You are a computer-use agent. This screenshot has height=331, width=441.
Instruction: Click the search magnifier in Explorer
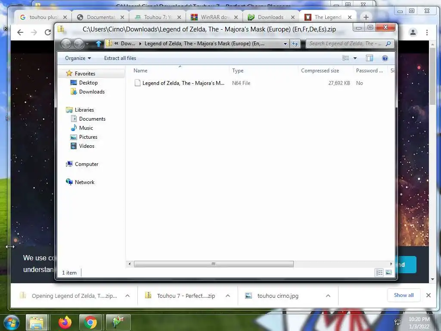(388, 44)
